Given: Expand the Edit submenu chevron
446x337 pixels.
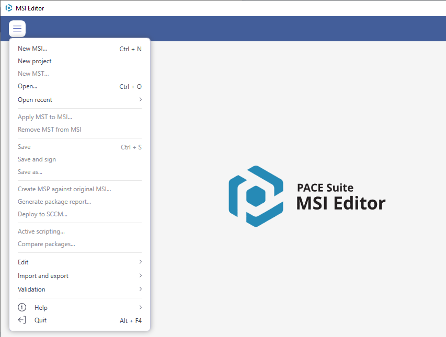Looking at the screenshot, I should [141, 262].
